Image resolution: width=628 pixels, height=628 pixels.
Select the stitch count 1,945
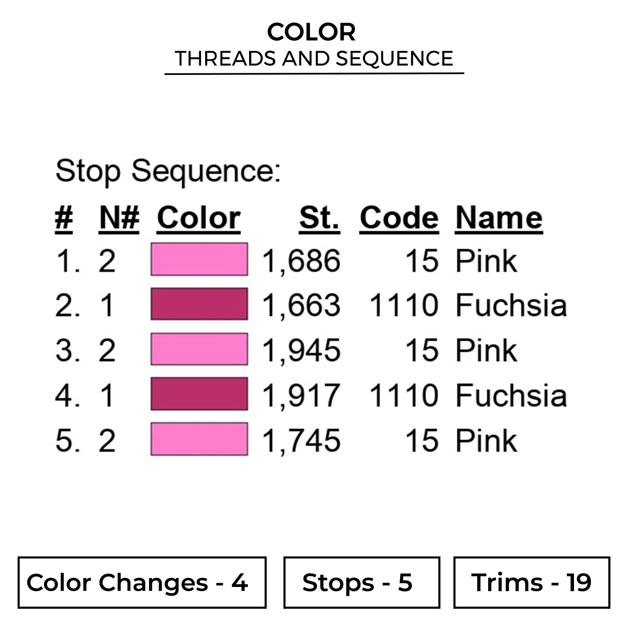coord(301,350)
